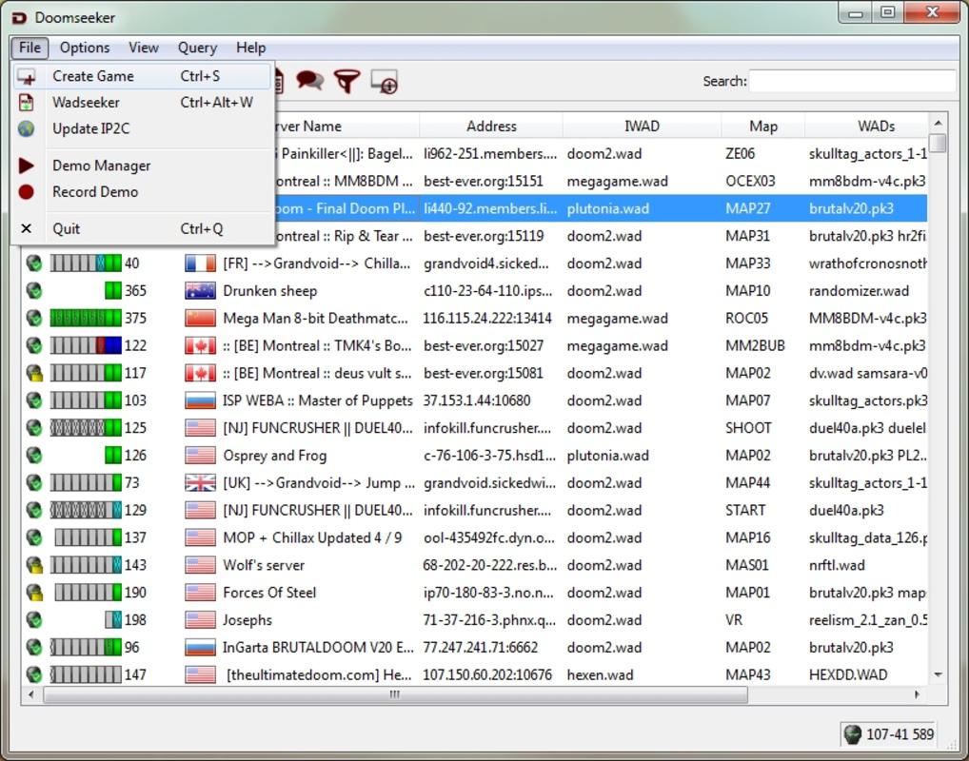Click the Quit X icon
This screenshot has height=761, width=969.
(26, 228)
